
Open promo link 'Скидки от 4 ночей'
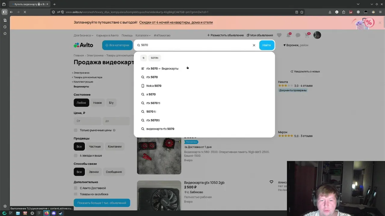[176, 22]
